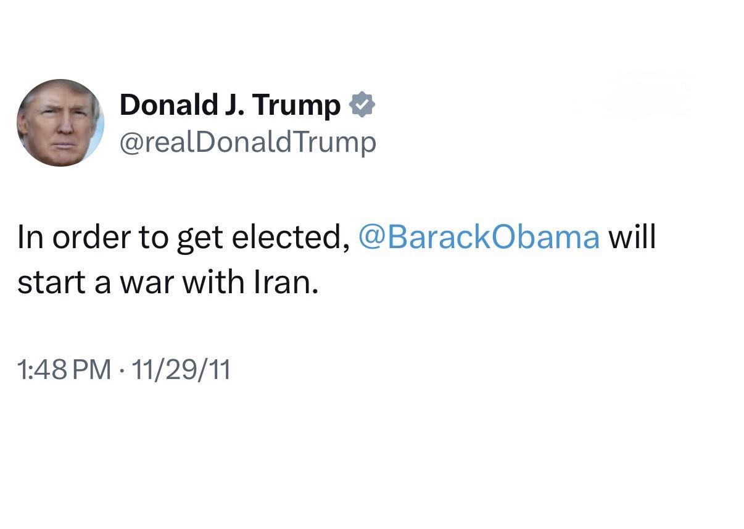Click the word "with" in the tweet
This screenshot has height=529, width=744.
click(x=212, y=281)
